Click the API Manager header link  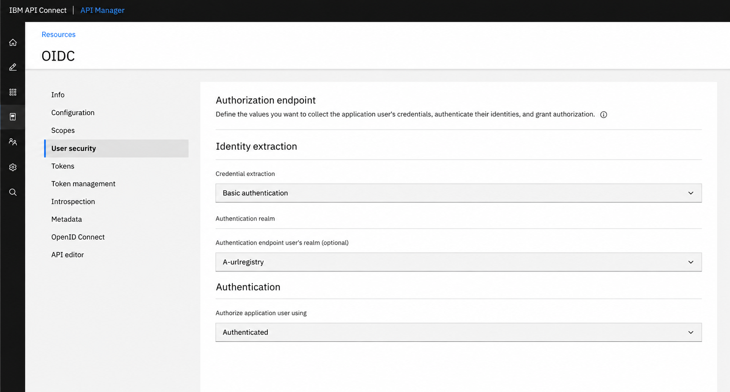point(102,10)
